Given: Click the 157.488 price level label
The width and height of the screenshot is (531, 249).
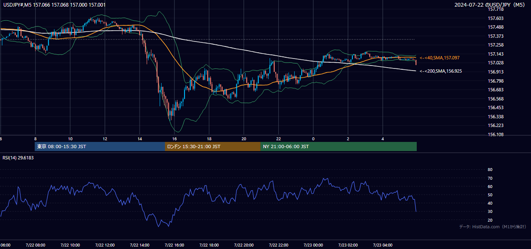Looking at the screenshot, I should coord(495,27).
